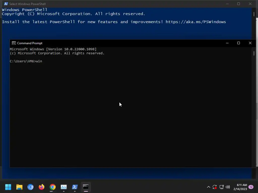Switch to the PowerShell taskbar icon

pos(75,187)
